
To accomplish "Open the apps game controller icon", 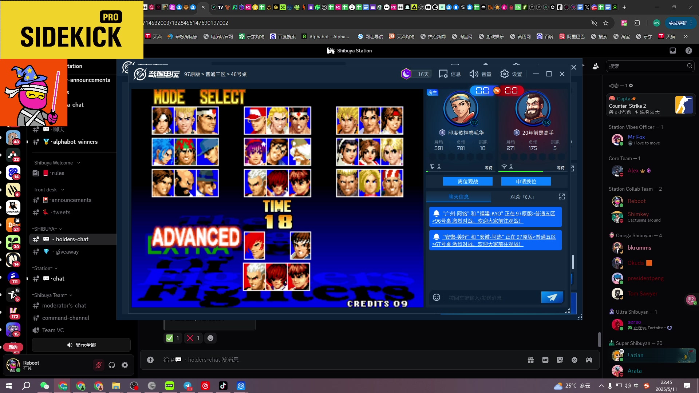I will pyautogui.click(x=589, y=360).
